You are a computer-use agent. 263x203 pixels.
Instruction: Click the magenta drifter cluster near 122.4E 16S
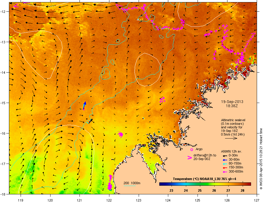[x=120, y=135]
